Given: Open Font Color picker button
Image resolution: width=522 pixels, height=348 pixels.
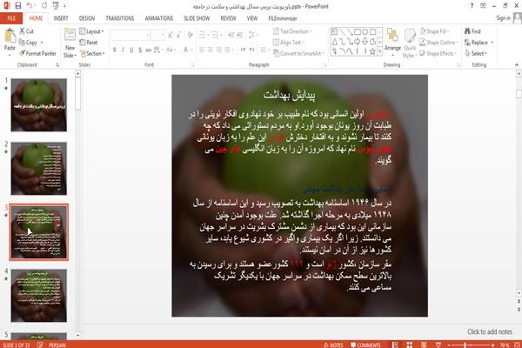Looking at the screenshot, I should coord(187,50).
